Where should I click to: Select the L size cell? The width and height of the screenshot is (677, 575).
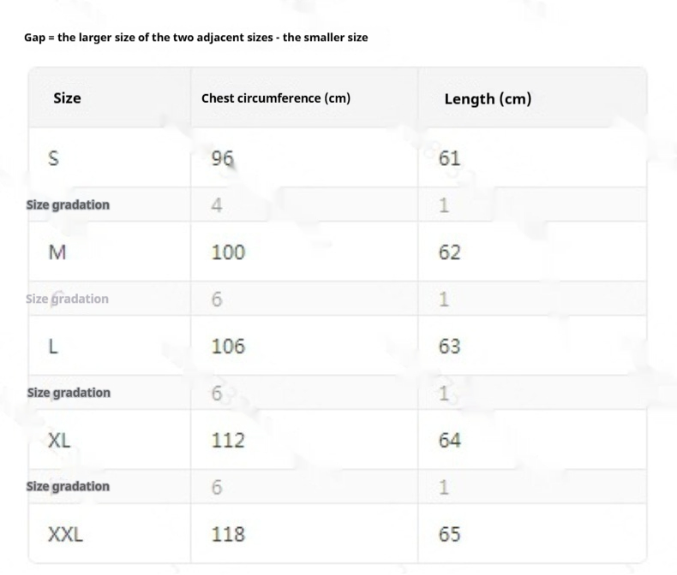53,347
